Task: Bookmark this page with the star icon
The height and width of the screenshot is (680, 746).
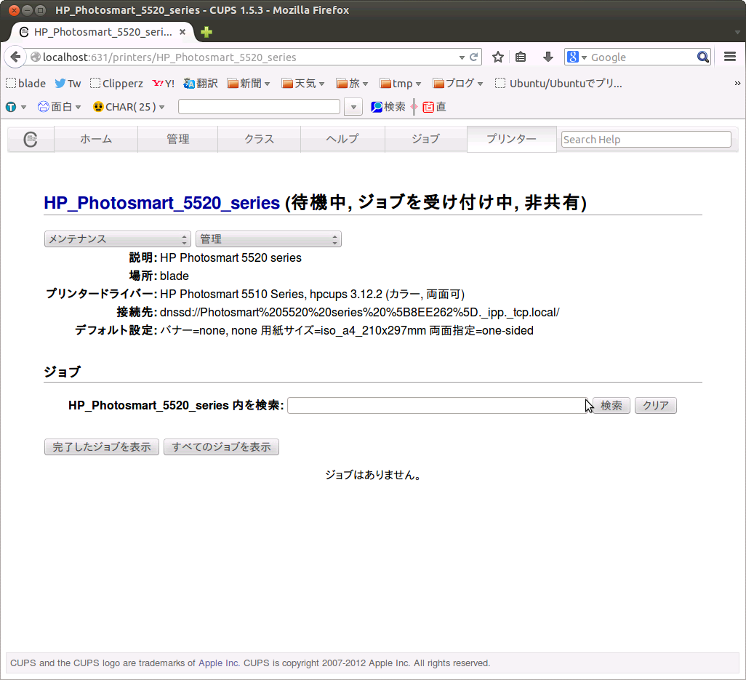Action: pyautogui.click(x=497, y=57)
